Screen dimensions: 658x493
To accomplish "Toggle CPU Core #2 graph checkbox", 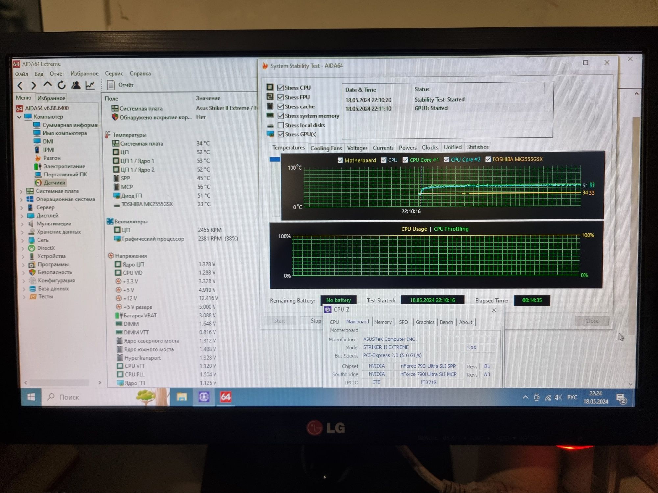I will point(446,159).
